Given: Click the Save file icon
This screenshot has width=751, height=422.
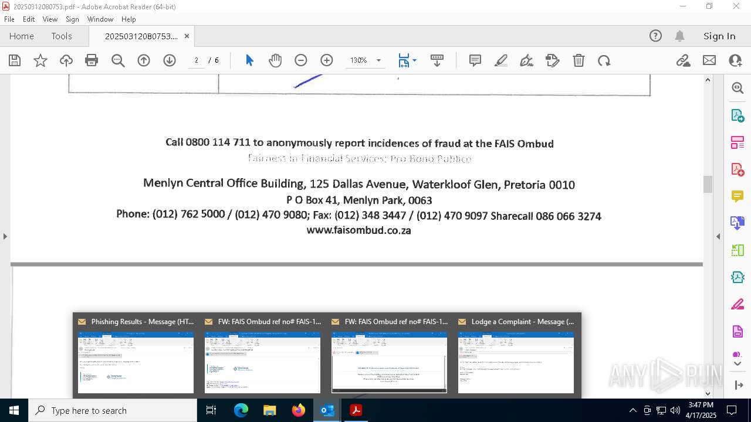Looking at the screenshot, I should click(x=15, y=60).
